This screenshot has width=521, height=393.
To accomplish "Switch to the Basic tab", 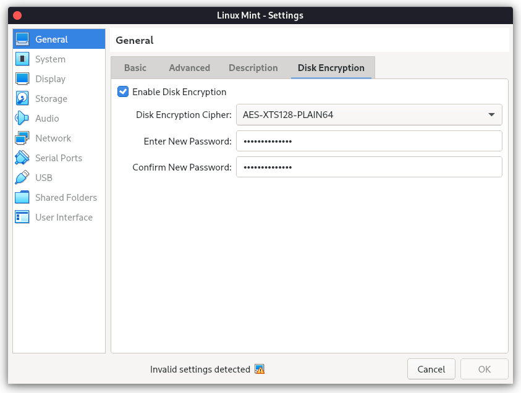I will point(135,67).
